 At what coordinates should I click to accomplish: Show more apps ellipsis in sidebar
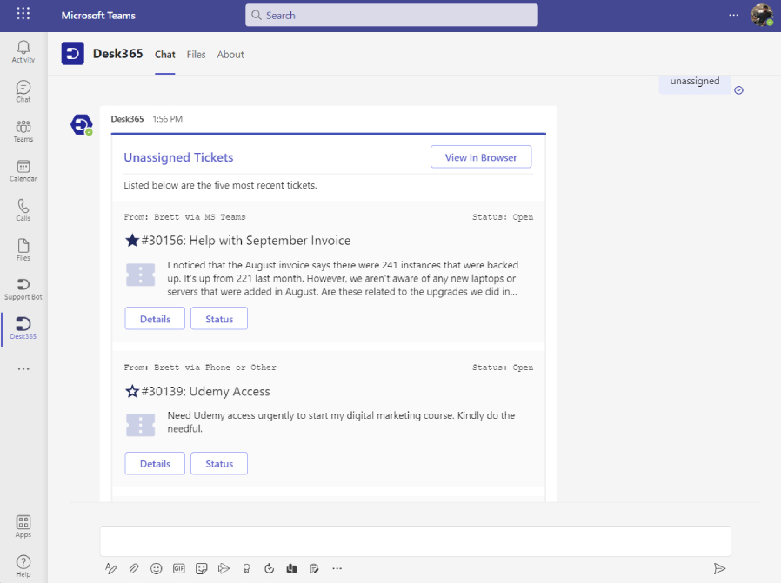coord(23,369)
